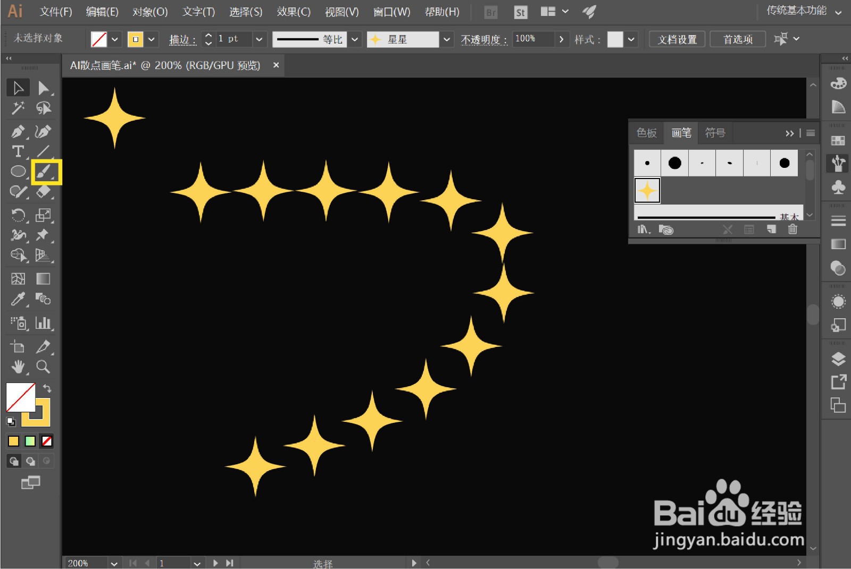Pick the Line Segment tool

43,151
